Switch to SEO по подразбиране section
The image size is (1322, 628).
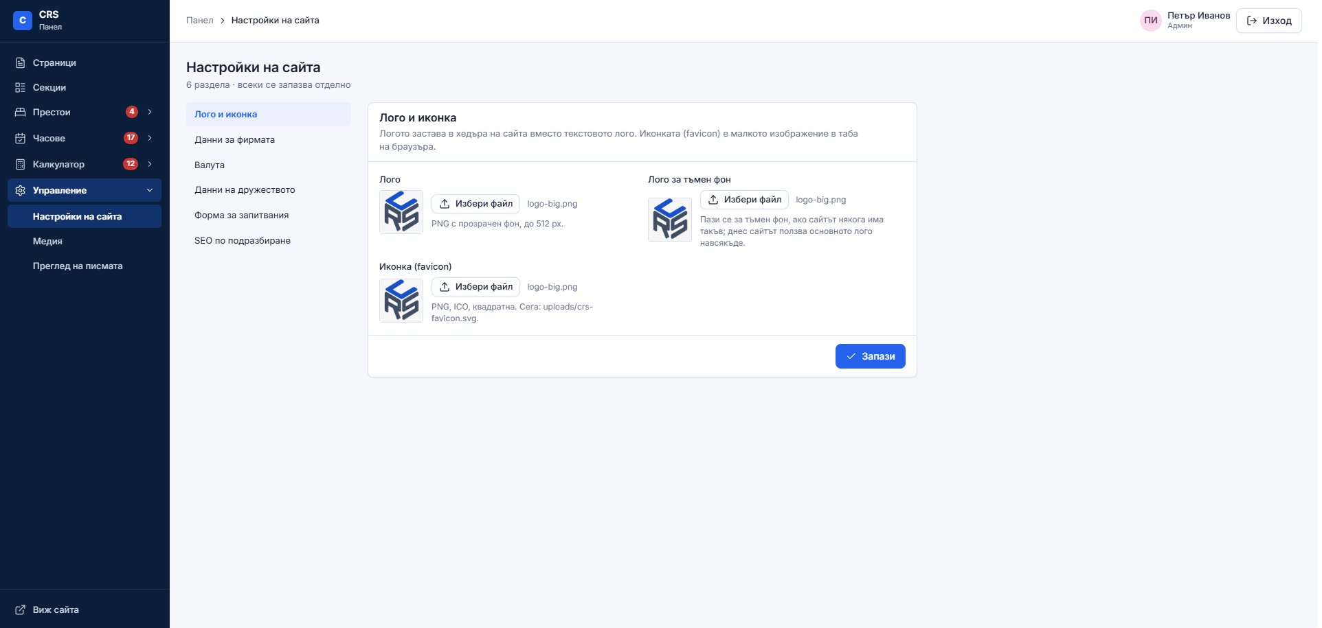tap(269, 240)
